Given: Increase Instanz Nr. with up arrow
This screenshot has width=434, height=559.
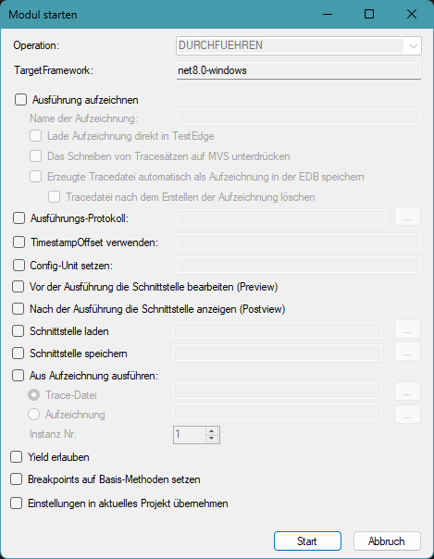Looking at the screenshot, I should tap(212, 431).
